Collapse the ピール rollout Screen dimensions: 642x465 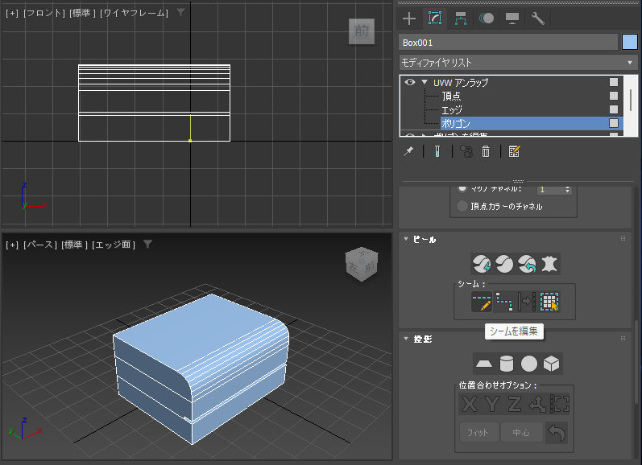406,239
